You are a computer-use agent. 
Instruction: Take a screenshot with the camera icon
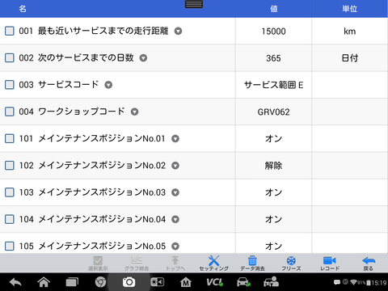tap(129, 282)
